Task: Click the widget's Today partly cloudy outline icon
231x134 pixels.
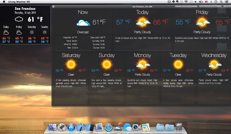Action: point(6,32)
